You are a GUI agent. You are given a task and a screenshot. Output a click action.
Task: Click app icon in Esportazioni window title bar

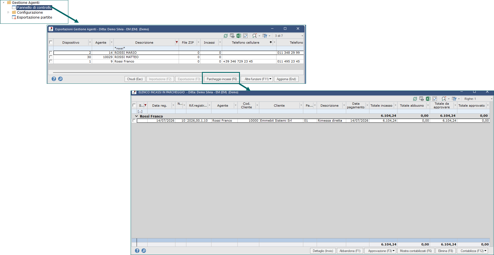pos(51,29)
